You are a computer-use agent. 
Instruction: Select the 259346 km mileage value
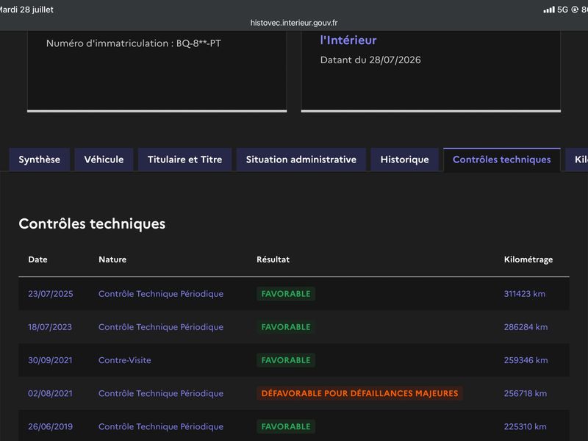click(x=526, y=360)
